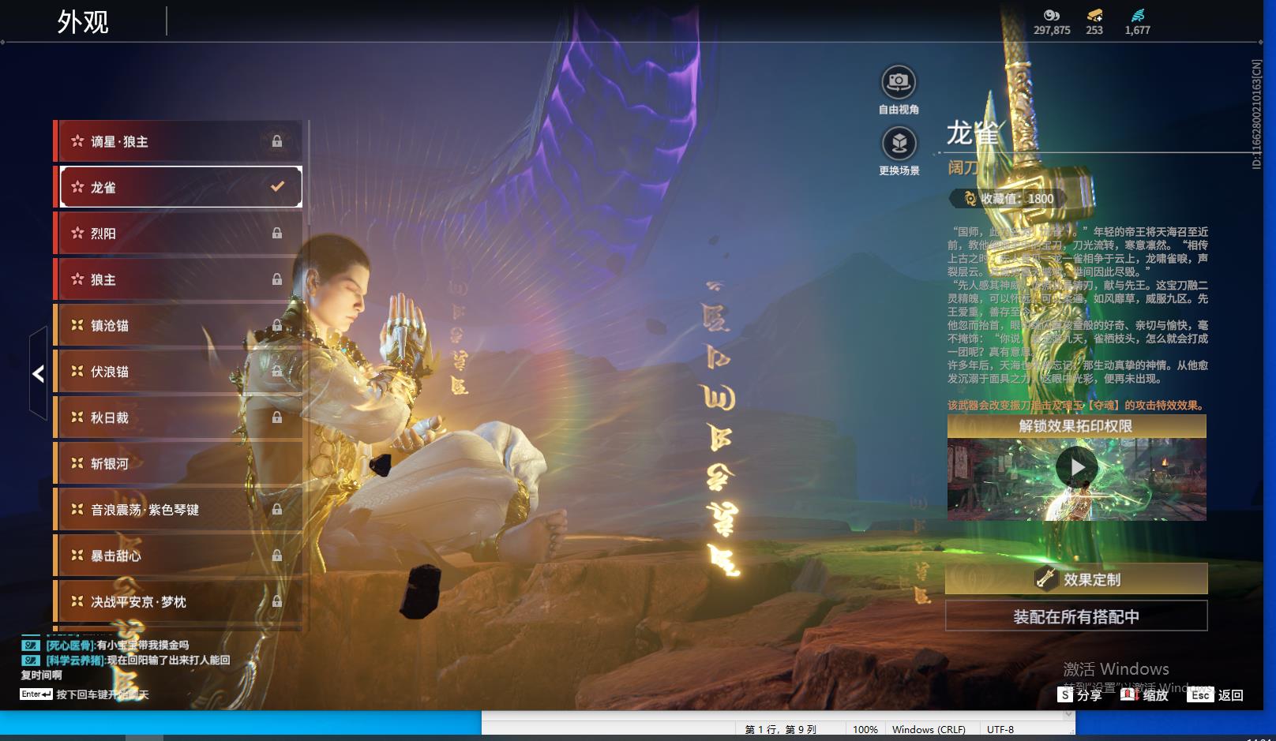Click the silver coin currency icon

[1051, 15]
